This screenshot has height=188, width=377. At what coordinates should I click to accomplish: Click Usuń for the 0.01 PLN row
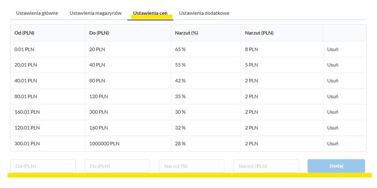[x=333, y=49]
